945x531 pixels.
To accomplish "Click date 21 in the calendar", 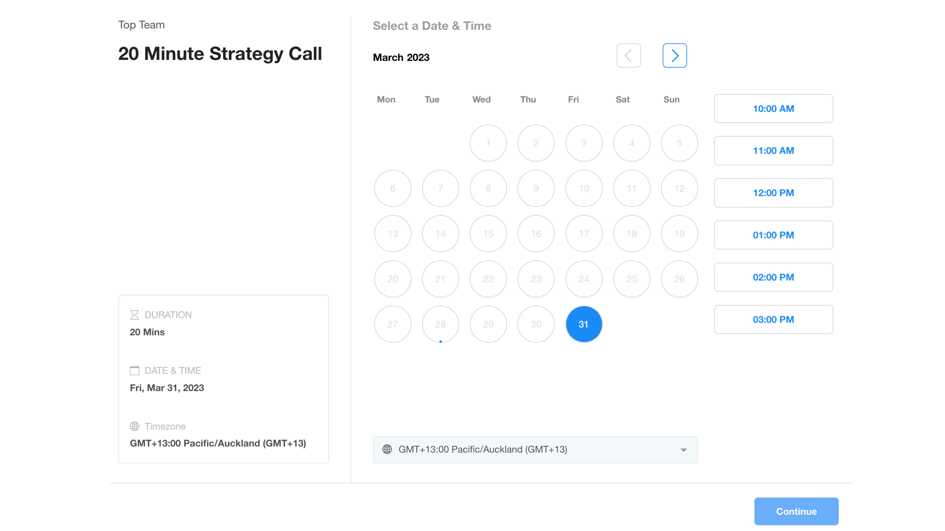I will click(x=440, y=279).
